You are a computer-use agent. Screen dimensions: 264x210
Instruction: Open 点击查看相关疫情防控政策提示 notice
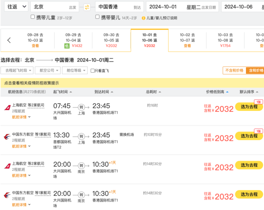coord(32,83)
